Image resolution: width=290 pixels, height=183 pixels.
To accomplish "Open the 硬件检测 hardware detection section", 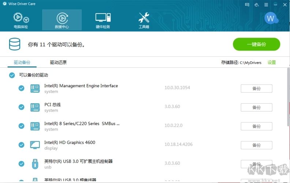I will (103, 20).
